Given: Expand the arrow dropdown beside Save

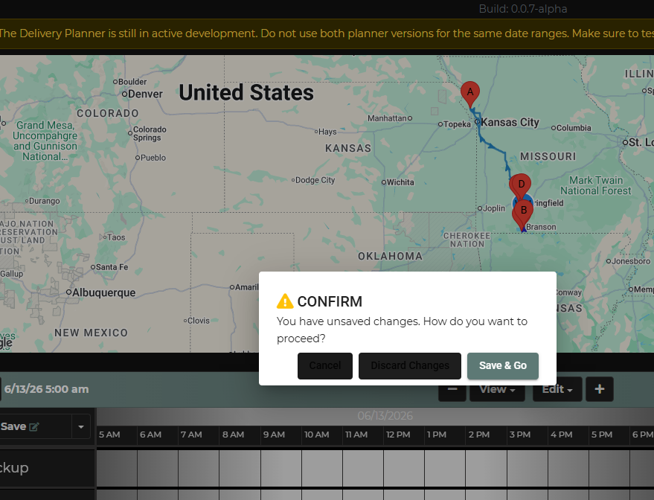Looking at the screenshot, I should tap(81, 426).
